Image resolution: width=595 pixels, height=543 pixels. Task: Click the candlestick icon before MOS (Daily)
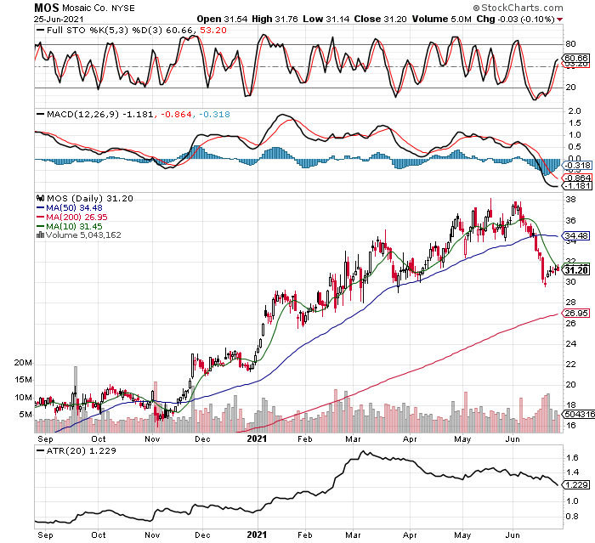(40, 198)
